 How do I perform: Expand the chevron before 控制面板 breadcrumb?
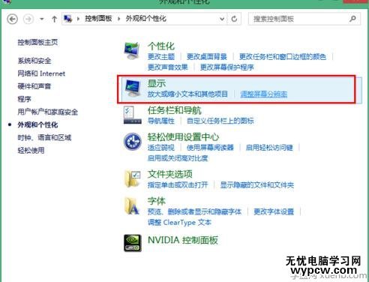tap(78, 19)
